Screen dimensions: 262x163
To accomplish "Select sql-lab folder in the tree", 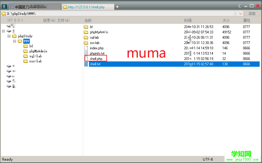I will tap(35, 56).
